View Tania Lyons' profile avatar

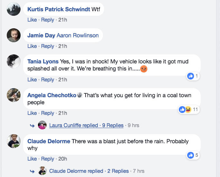(x=14, y=61)
